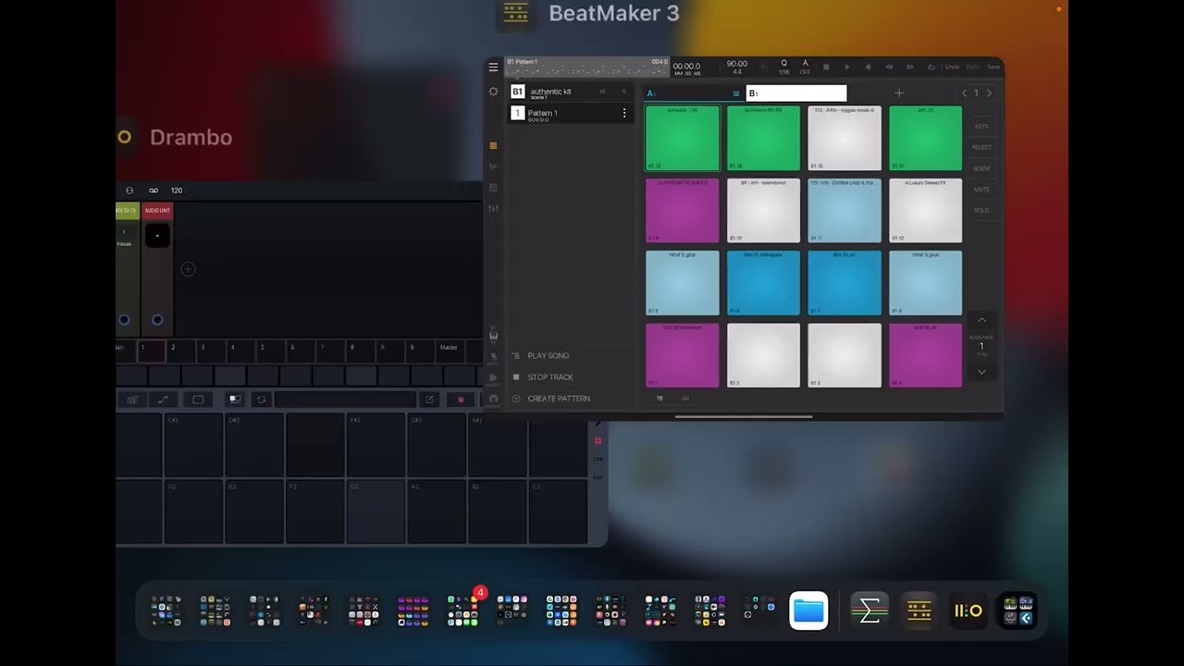Open the waveform editor icon in BeatMaker sidebar
The width and height of the screenshot is (1184, 666).
pos(493,166)
